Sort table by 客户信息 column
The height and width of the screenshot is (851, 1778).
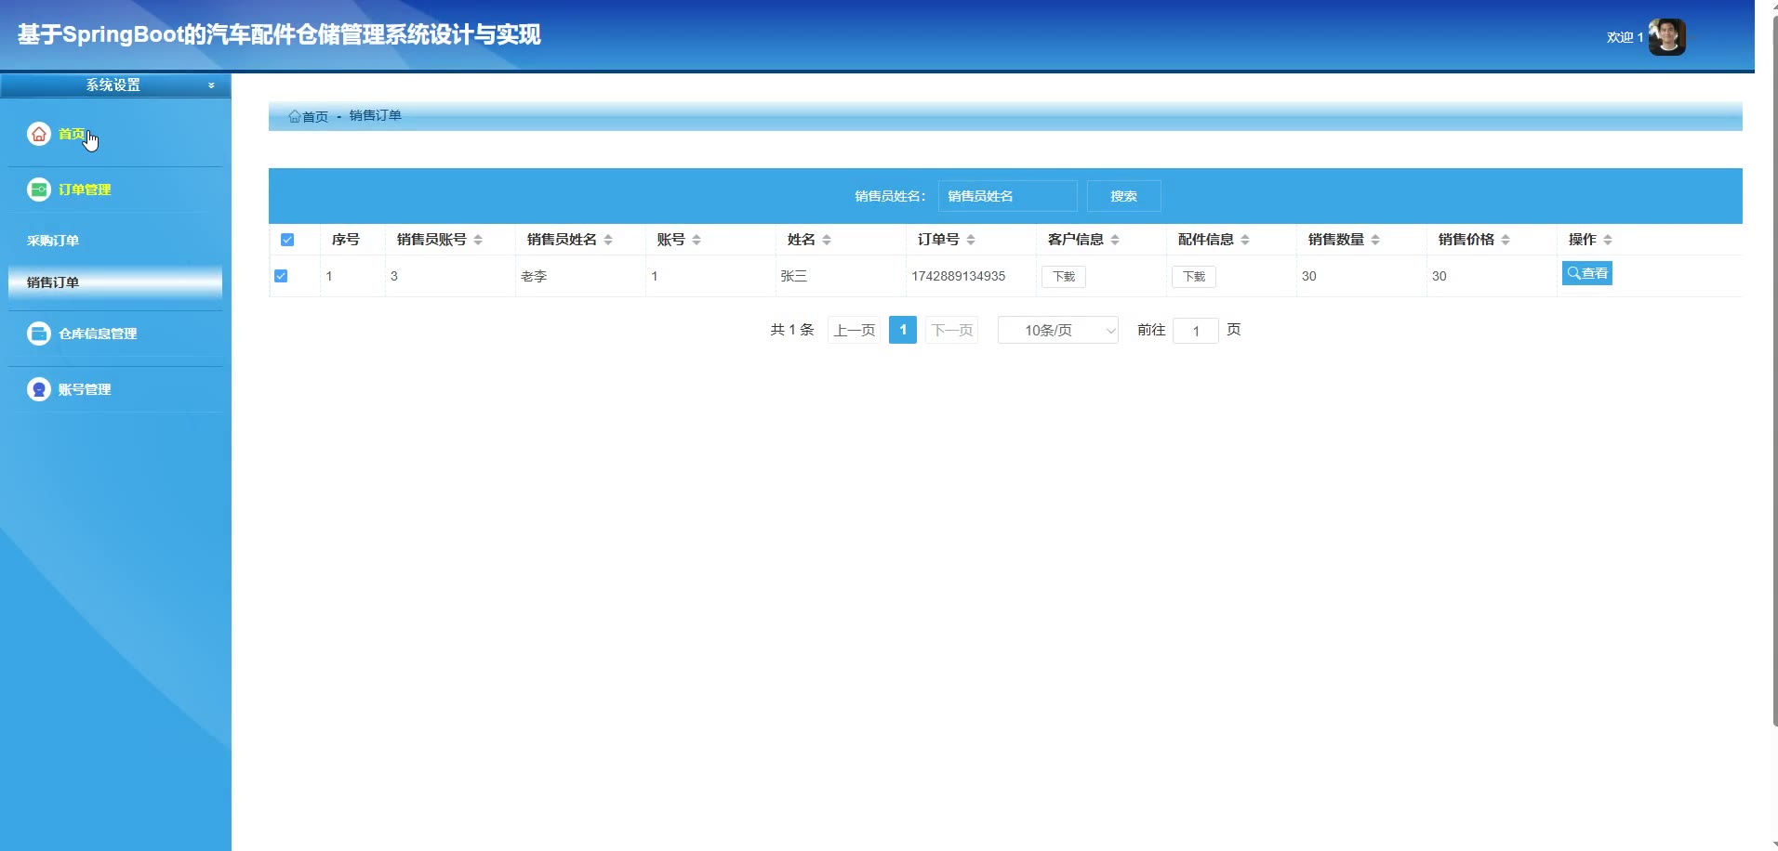[x=1115, y=240]
